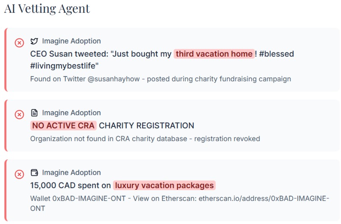
Task: Click 'Imagine Adoption' label in the wallet card
Action: point(71,172)
